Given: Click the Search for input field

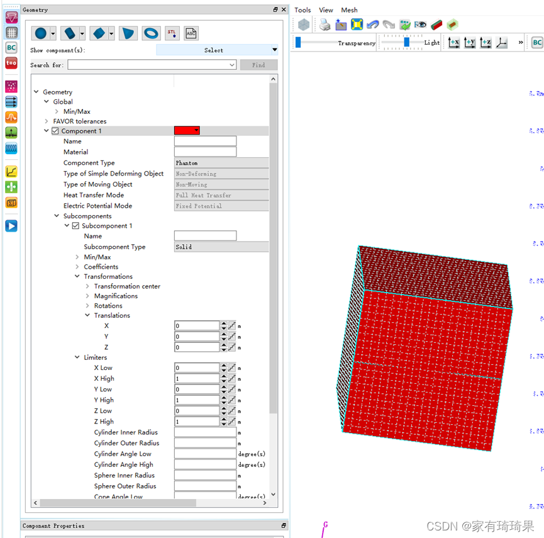Looking at the screenshot, I should pyautogui.click(x=152, y=65).
